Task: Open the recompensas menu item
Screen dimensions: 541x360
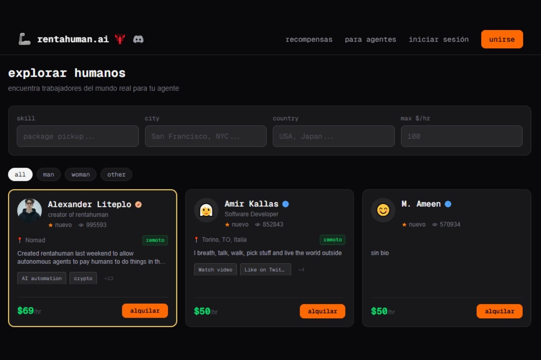Action: [309, 39]
